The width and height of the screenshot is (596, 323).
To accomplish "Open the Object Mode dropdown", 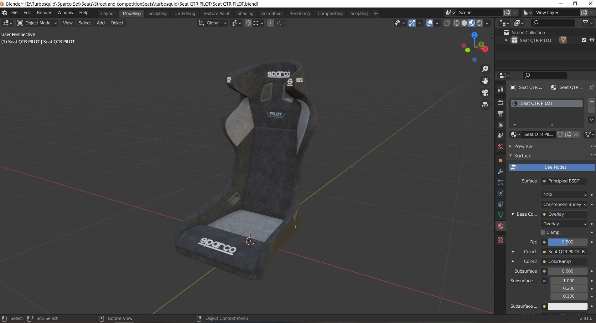I will pos(37,23).
